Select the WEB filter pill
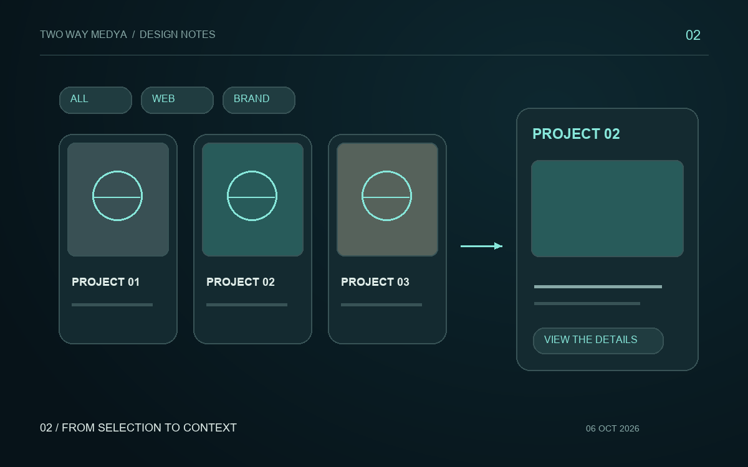Viewport: 748px width, 467px height. tap(177, 100)
